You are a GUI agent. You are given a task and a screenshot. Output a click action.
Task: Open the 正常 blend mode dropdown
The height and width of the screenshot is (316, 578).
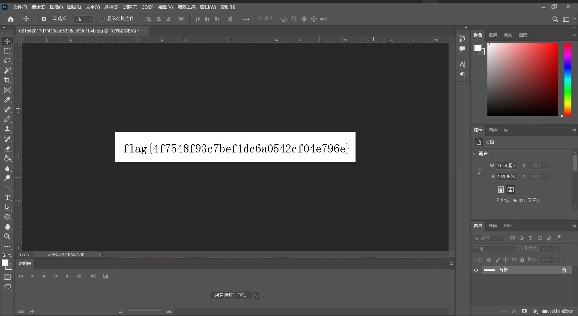tap(494, 249)
